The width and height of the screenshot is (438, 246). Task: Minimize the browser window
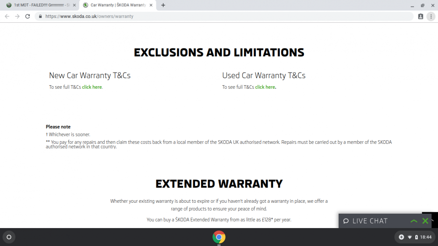(x=412, y=5)
